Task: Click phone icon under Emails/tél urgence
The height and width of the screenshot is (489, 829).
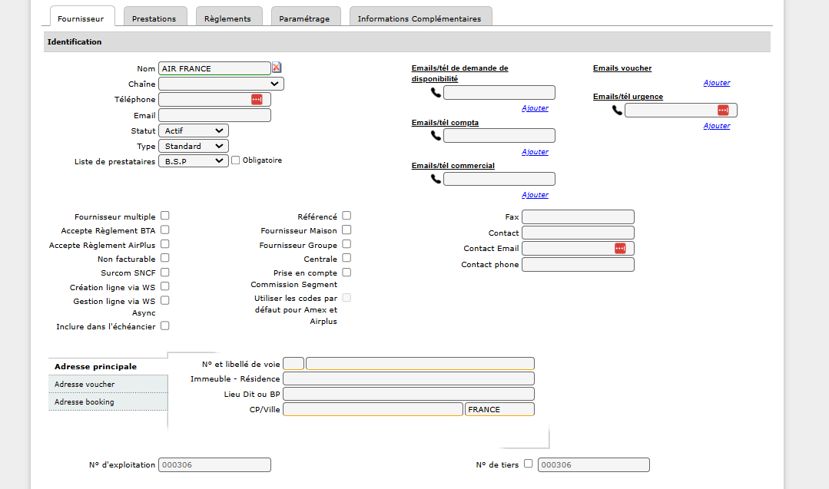Action: coord(617,110)
